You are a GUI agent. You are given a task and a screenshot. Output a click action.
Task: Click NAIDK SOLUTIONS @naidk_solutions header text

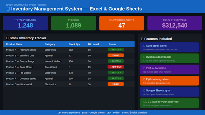pos(26,5)
